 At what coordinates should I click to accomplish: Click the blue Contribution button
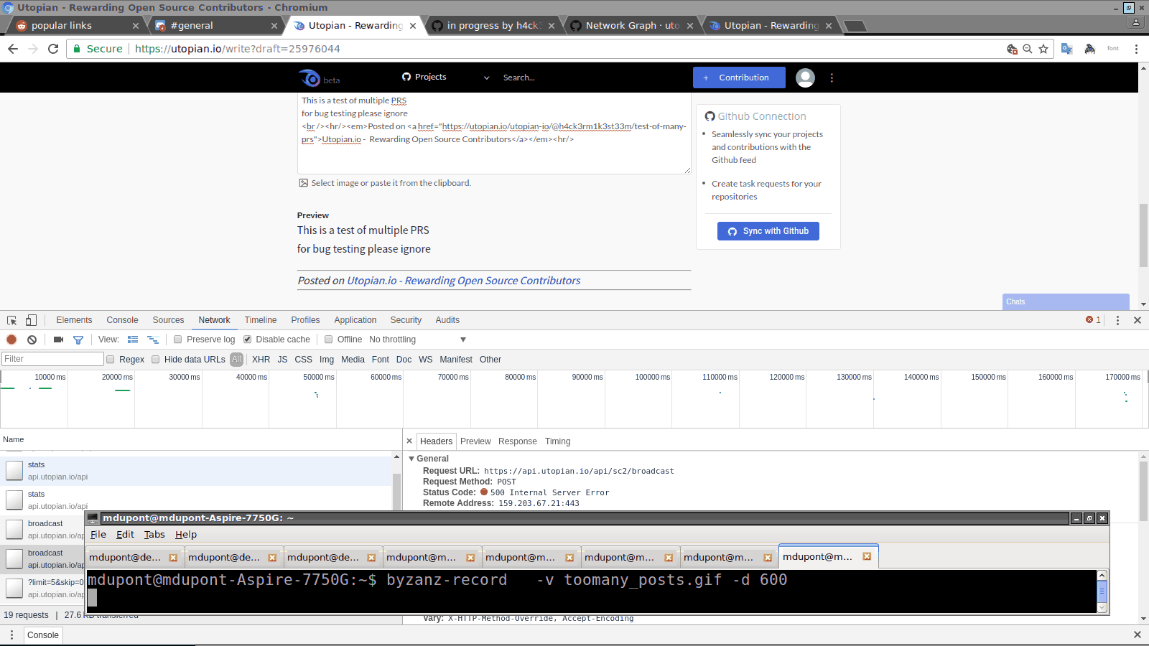click(739, 78)
